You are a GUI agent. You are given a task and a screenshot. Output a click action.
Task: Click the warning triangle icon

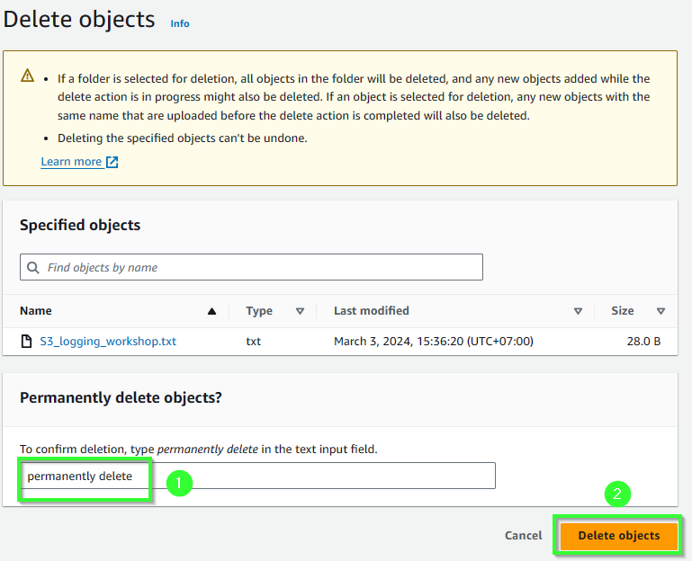pyautogui.click(x=27, y=76)
